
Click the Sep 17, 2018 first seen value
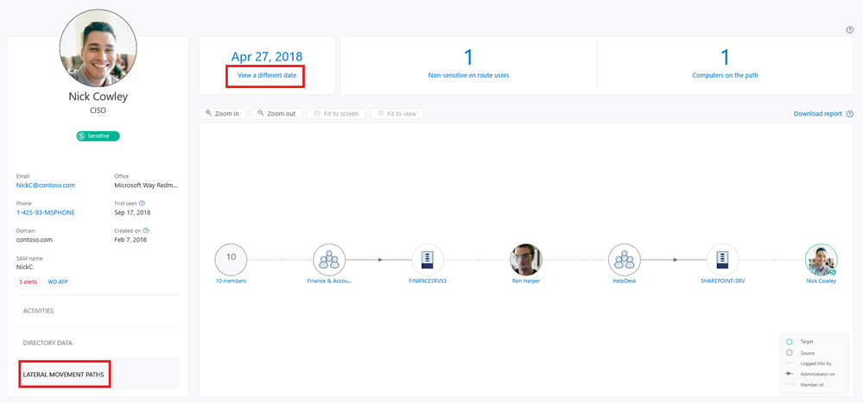click(x=132, y=212)
